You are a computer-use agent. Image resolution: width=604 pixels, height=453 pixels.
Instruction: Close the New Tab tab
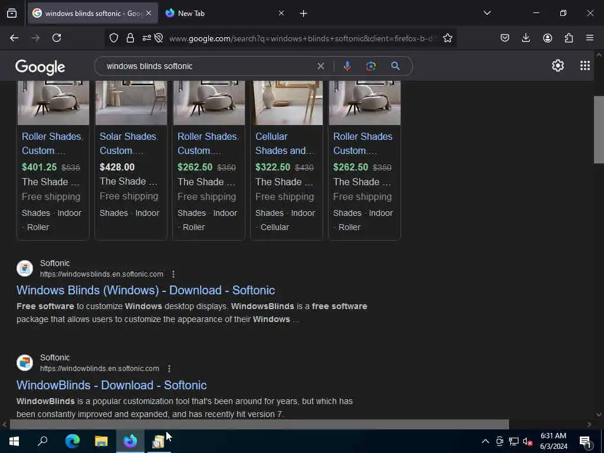[281, 14]
